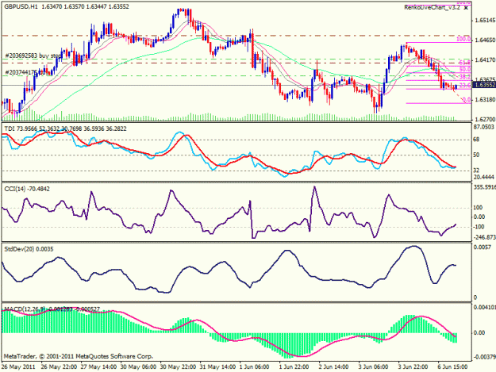
Task: Select the #203692583 buy stop order label
Action: coord(33,56)
